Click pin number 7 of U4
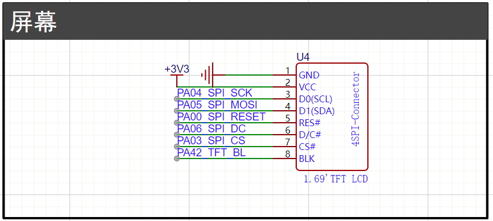The image size is (493, 221). (287, 142)
